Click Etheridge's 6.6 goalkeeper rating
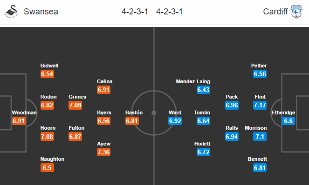The image size is (309, 185). [x=288, y=121]
